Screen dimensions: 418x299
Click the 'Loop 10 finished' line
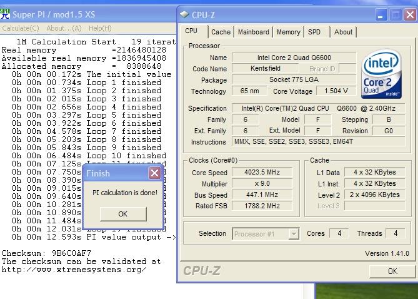tap(89, 156)
